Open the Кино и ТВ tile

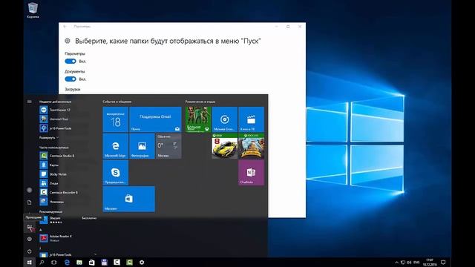pyautogui.click(x=251, y=119)
